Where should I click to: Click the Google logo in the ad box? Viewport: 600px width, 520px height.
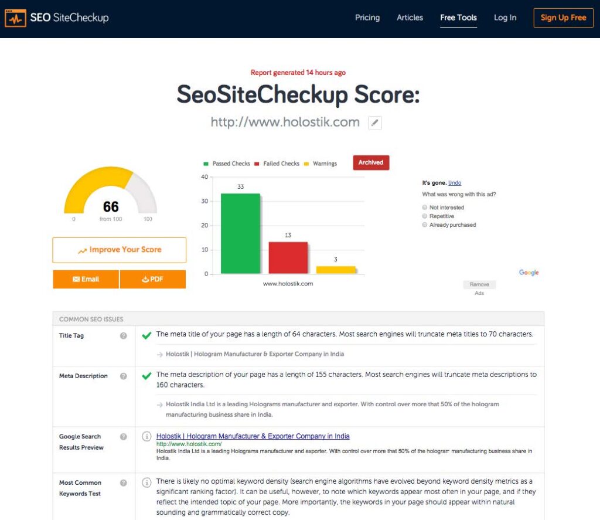pos(529,273)
